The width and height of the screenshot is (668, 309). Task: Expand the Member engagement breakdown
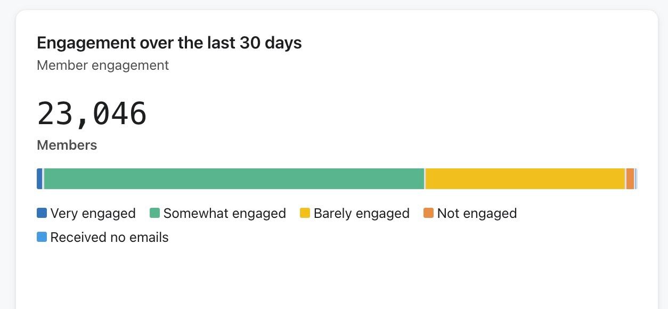(x=103, y=65)
